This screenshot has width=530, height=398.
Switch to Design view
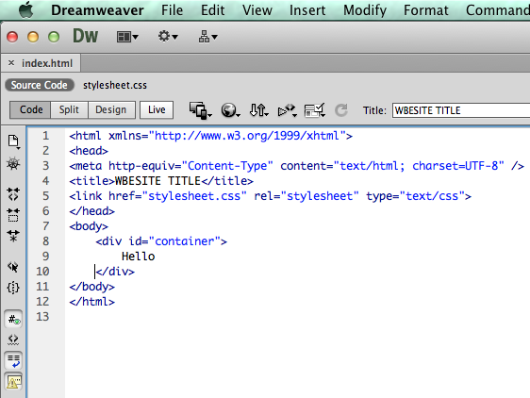(111, 109)
